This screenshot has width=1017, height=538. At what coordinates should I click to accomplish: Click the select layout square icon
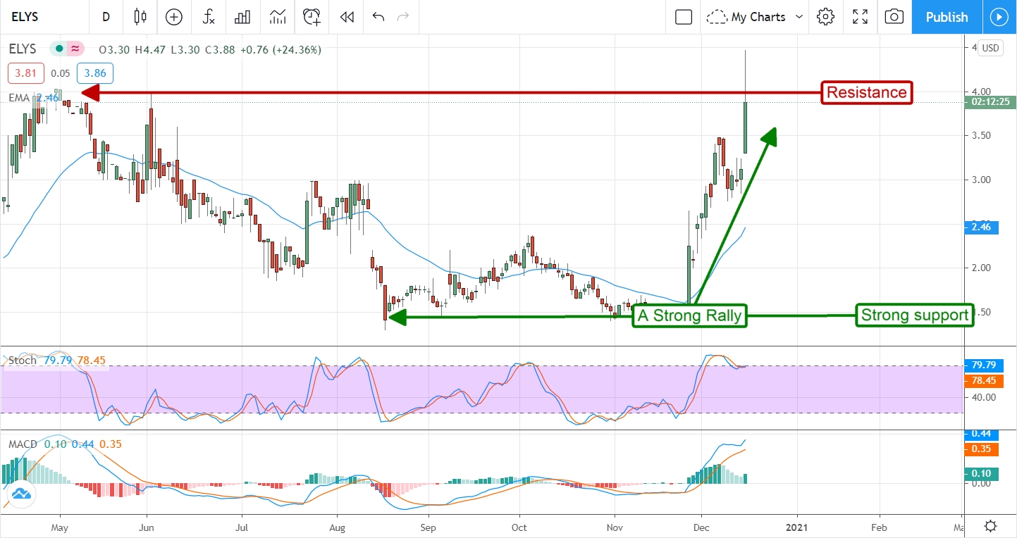click(683, 17)
